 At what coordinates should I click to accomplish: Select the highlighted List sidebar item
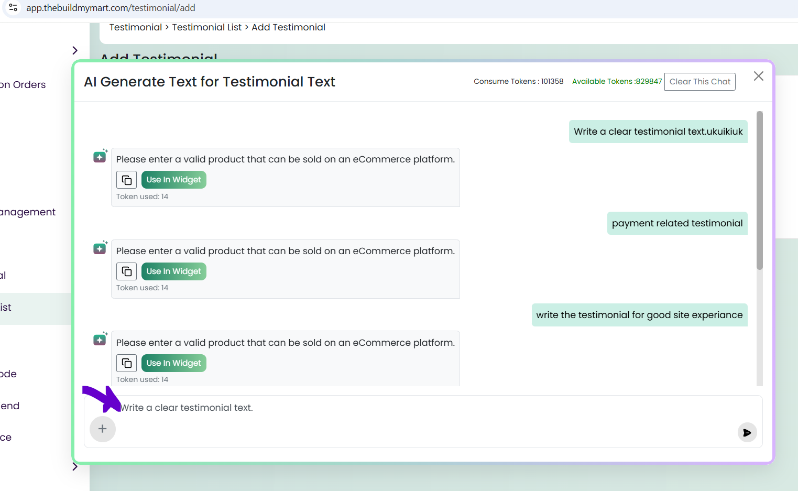[36, 308]
